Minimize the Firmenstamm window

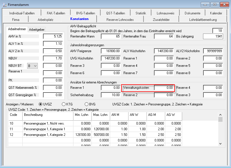tap(205, 5)
